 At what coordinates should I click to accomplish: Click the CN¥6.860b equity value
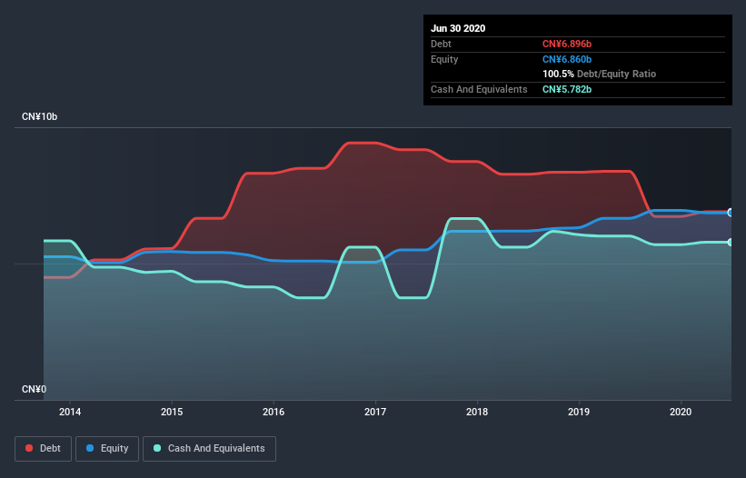click(567, 59)
